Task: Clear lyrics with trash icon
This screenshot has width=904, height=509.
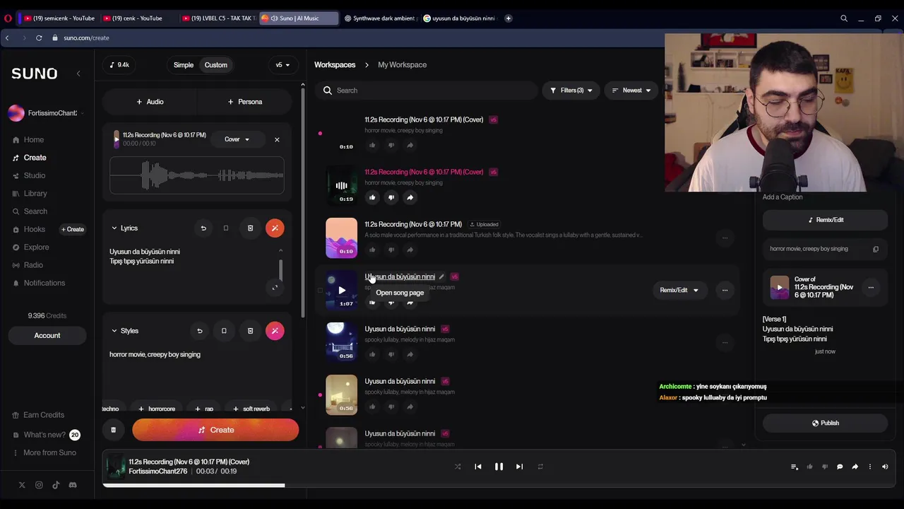Action: pos(250,228)
